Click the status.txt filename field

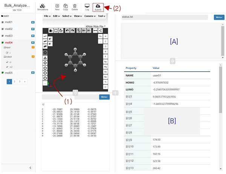[x=164, y=17]
